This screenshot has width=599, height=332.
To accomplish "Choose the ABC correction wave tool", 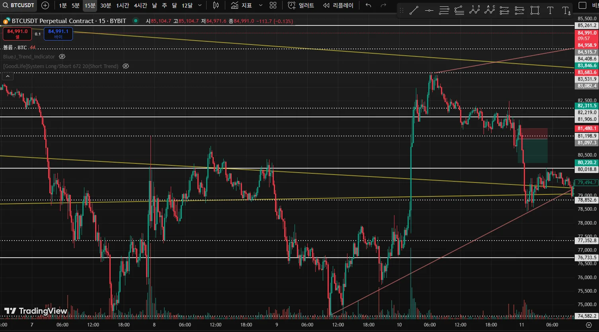I will (490, 11).
